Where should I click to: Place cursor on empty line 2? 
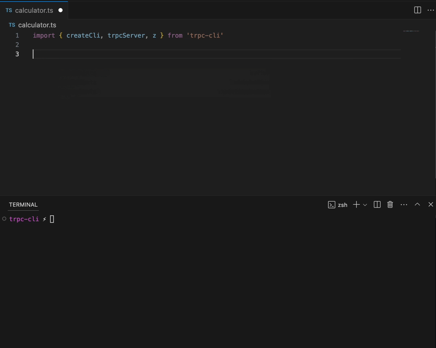point(217,45)
